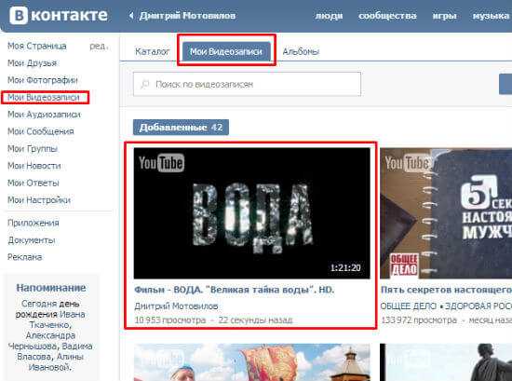Viewport: 512px width, 381px height.
Task: Click the blue button right of search field
Action: coord(505,84)
